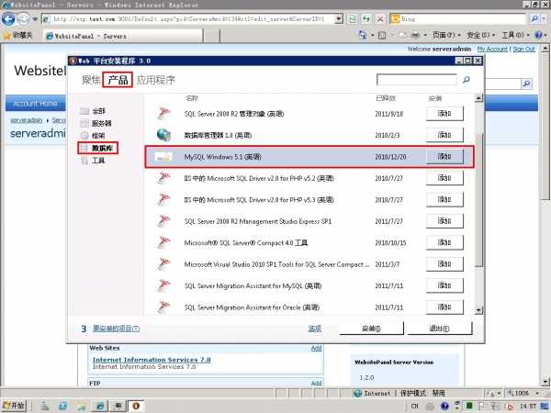551x413 pixels.
Task: Add SQL Server 2008 R2 Management Studio Express
Action: [444, 221]
